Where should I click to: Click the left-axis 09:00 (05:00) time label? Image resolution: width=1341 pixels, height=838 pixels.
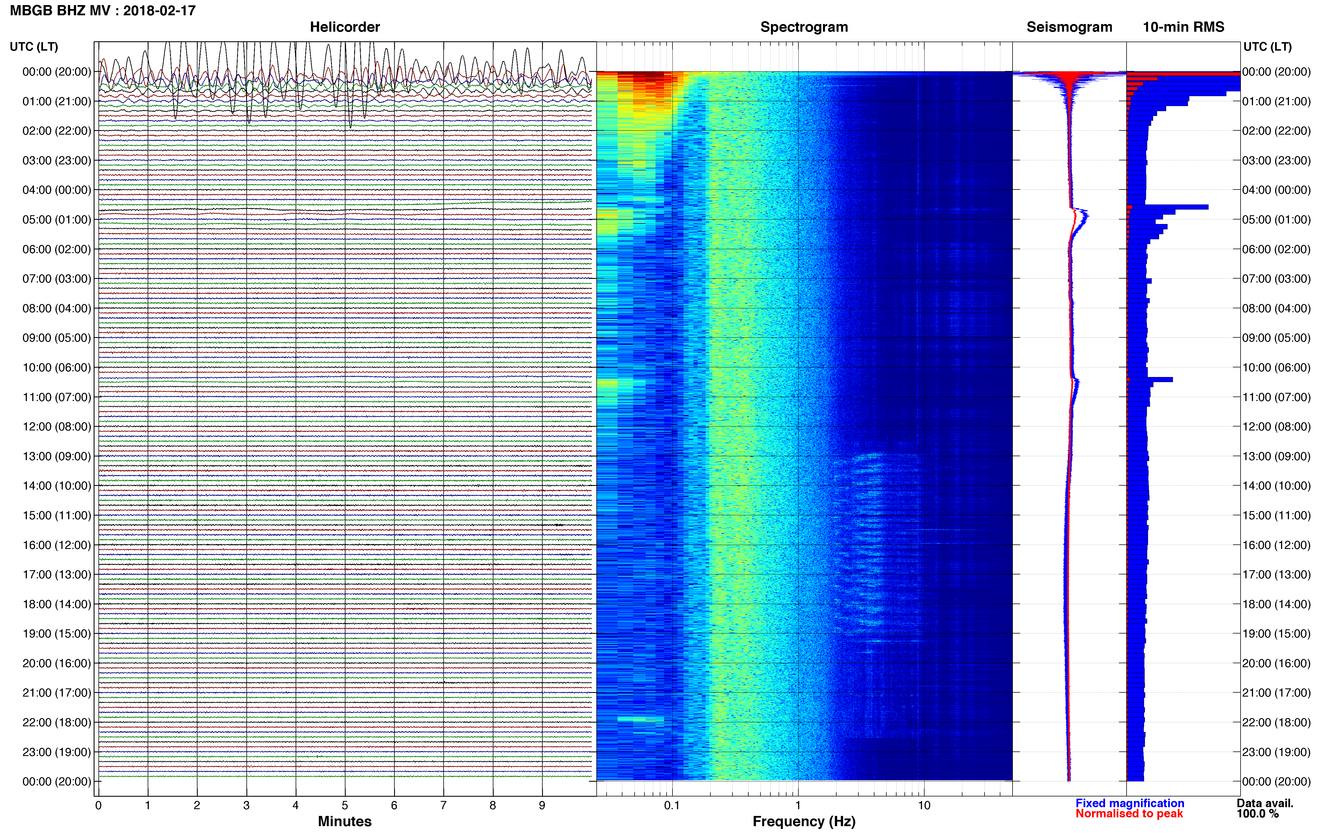point(57,338)
